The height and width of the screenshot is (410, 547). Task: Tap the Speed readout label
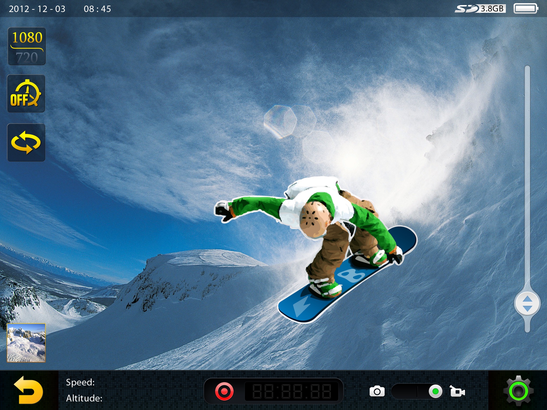coord(80,382)
